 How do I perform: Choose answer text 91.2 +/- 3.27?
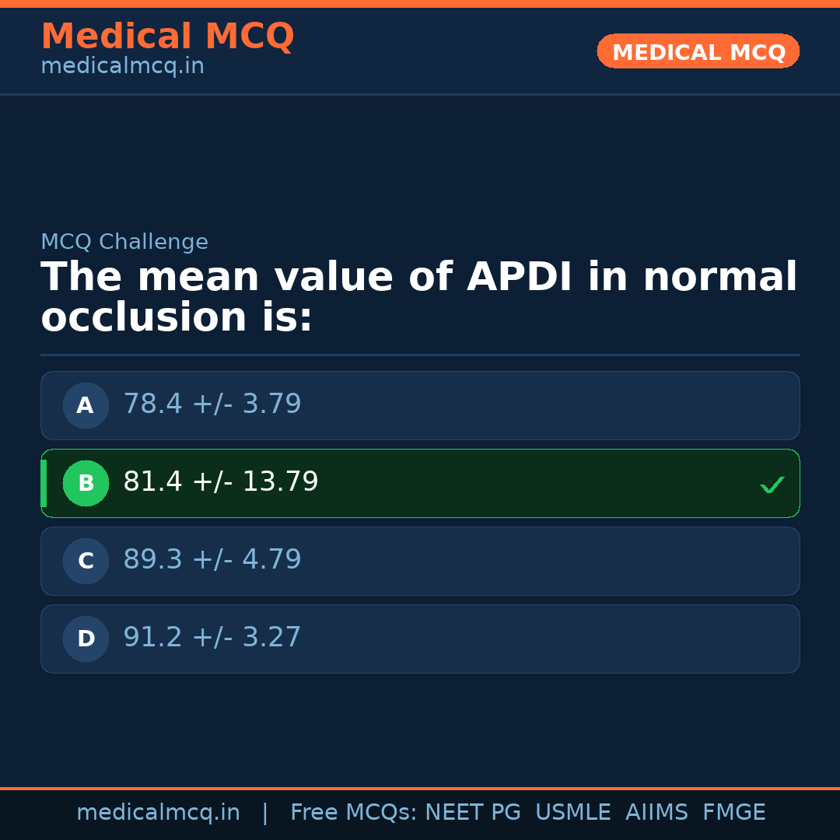click(x=212, y=638)
